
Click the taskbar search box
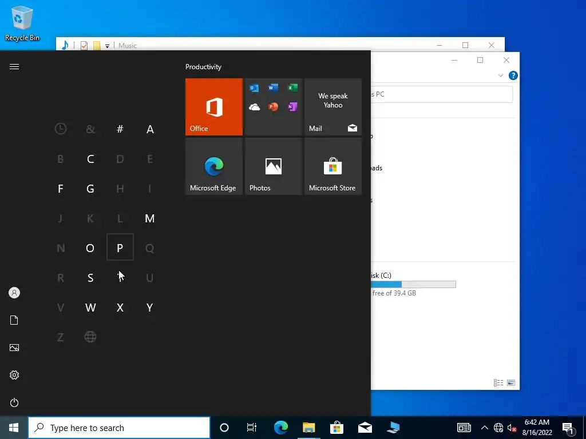coord(119,428)
